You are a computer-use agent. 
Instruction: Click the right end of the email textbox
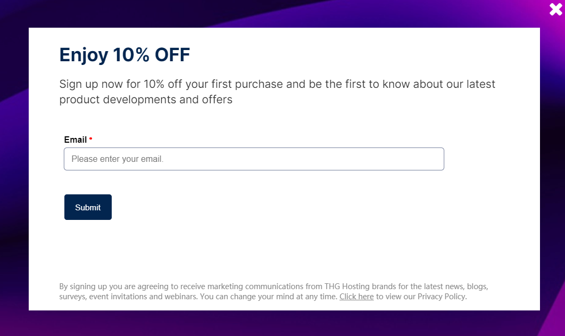(434, 159)
